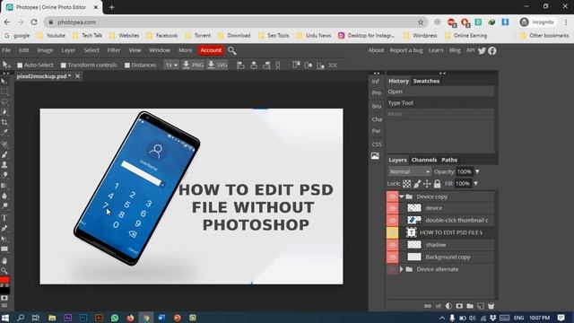This screenshot has height=323, width=574.
Task: Open the Normal blend mode dropdown
Action: pos(409,171)
